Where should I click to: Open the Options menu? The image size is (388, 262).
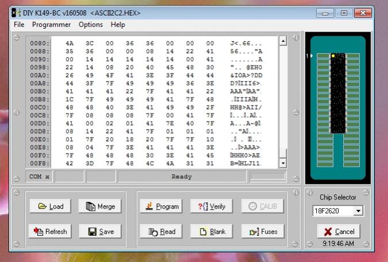point(91,25)
